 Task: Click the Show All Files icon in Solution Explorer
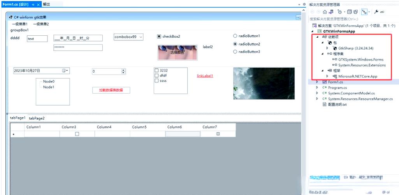point(355,12)
